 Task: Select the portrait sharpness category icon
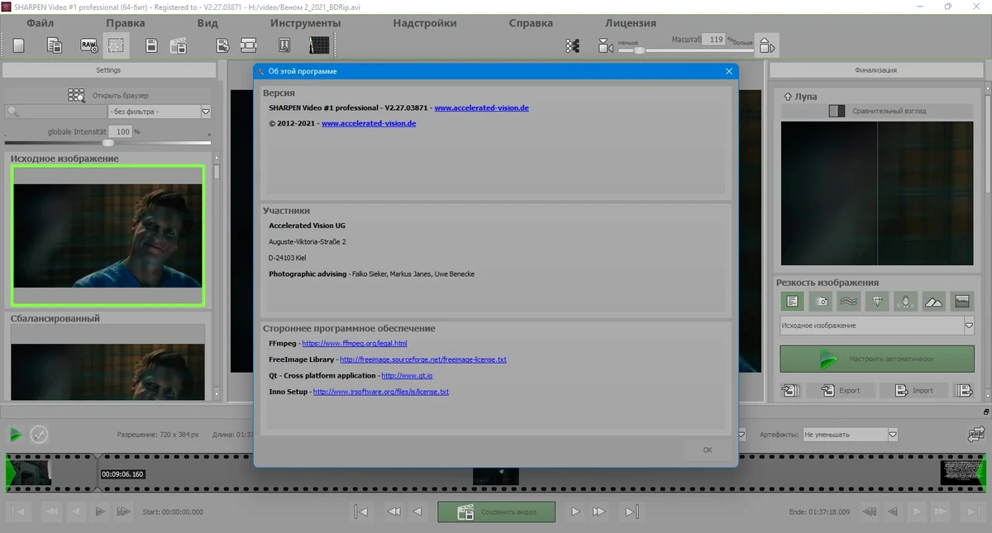click(906, 302)
